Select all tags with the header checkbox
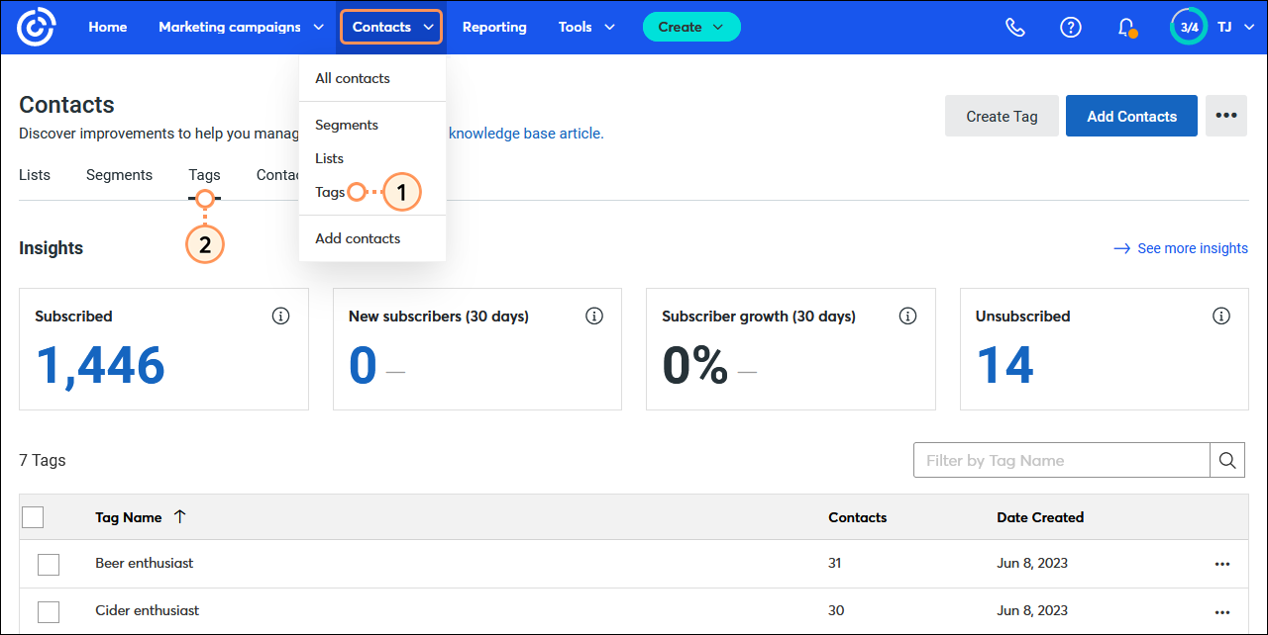The width and height of the screenshot is (1268, 635). click(33, 516)
